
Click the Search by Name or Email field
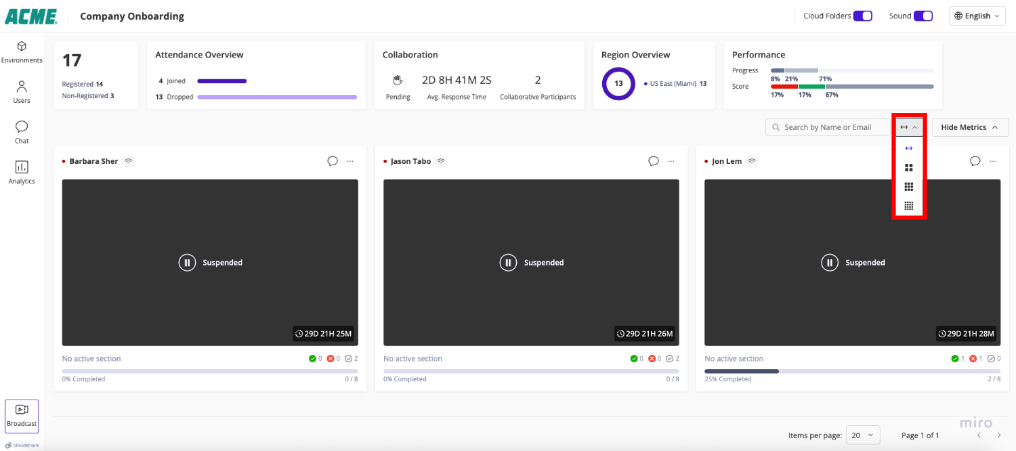tap(828, 127)
